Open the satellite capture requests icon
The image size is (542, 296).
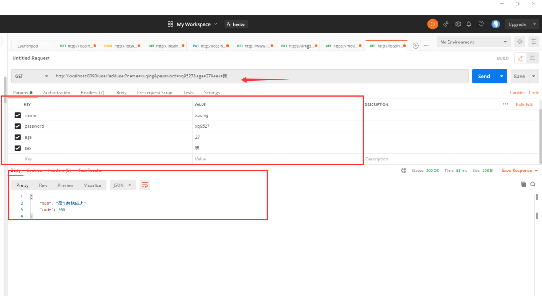446,24
